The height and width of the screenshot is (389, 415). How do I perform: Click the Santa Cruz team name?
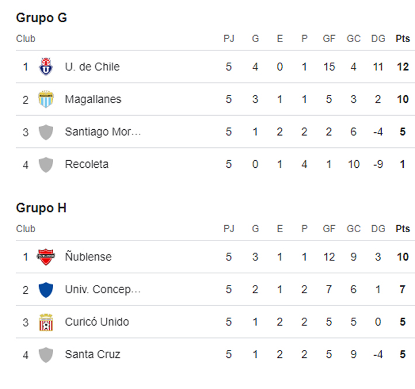pos(92,354)
